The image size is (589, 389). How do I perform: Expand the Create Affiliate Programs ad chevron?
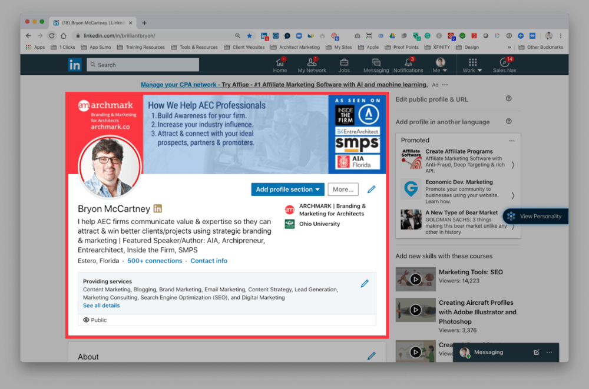click(x=513, y=165)
